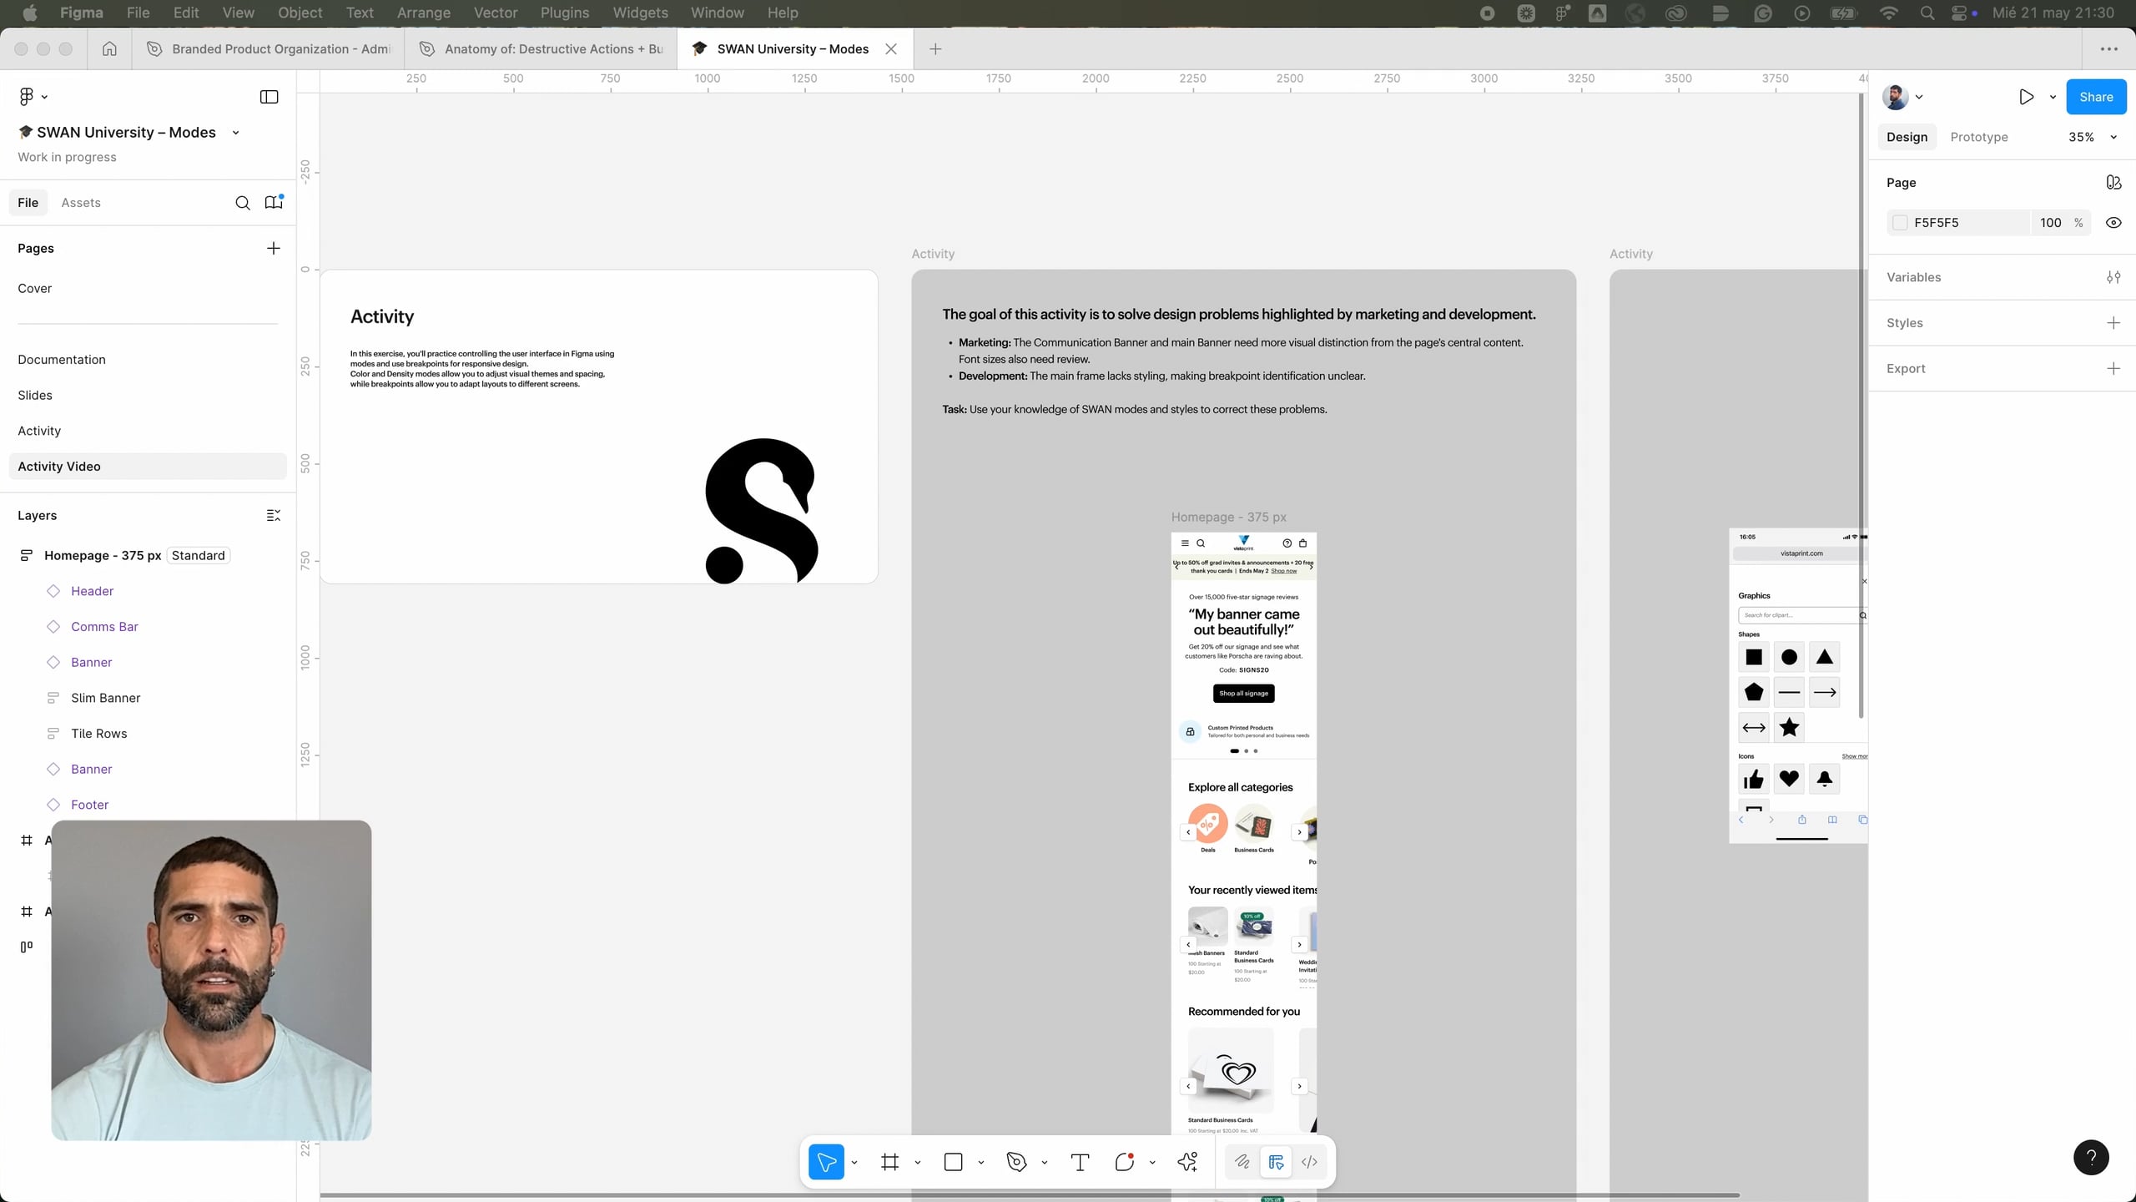2136x1202 pixels.
Task: Open the Vector menu
Action: tap(496, 13)
